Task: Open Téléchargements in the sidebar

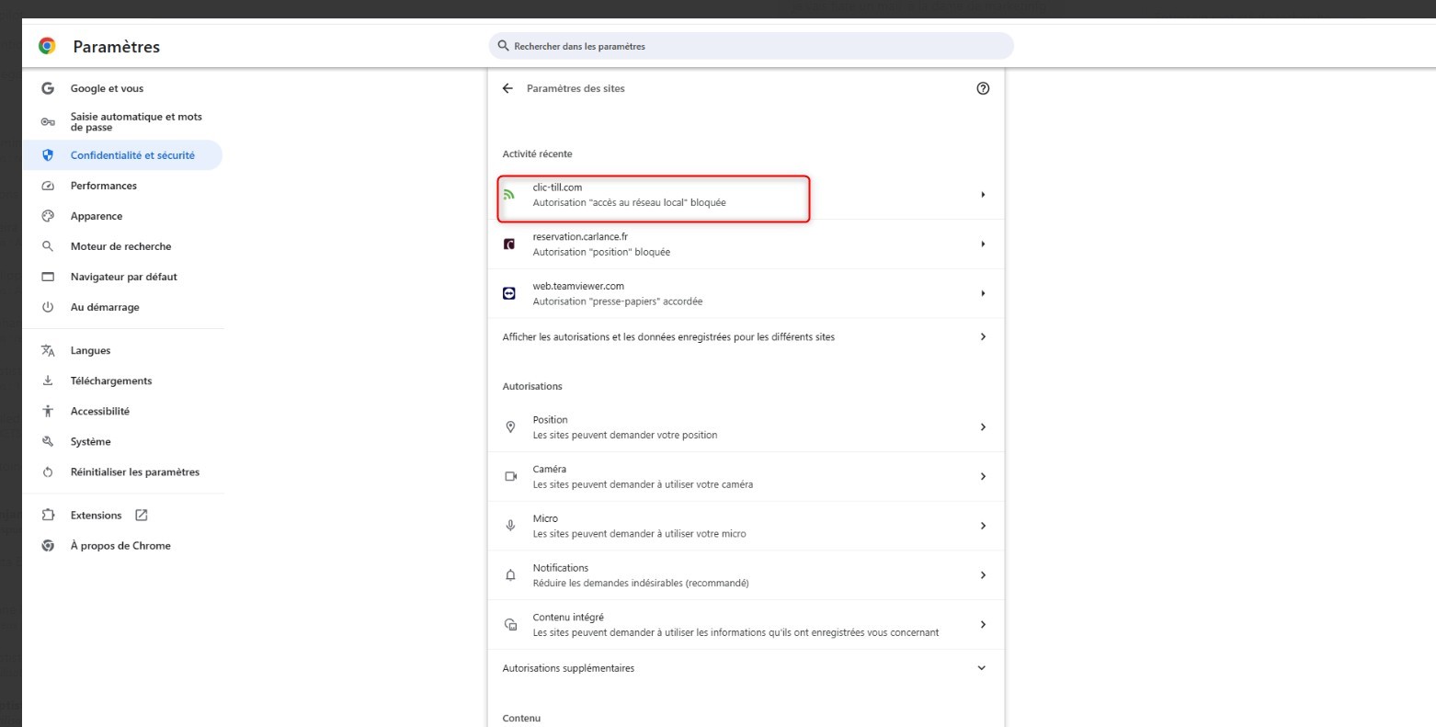Action: pyautogui.click(x=111, y=381)
